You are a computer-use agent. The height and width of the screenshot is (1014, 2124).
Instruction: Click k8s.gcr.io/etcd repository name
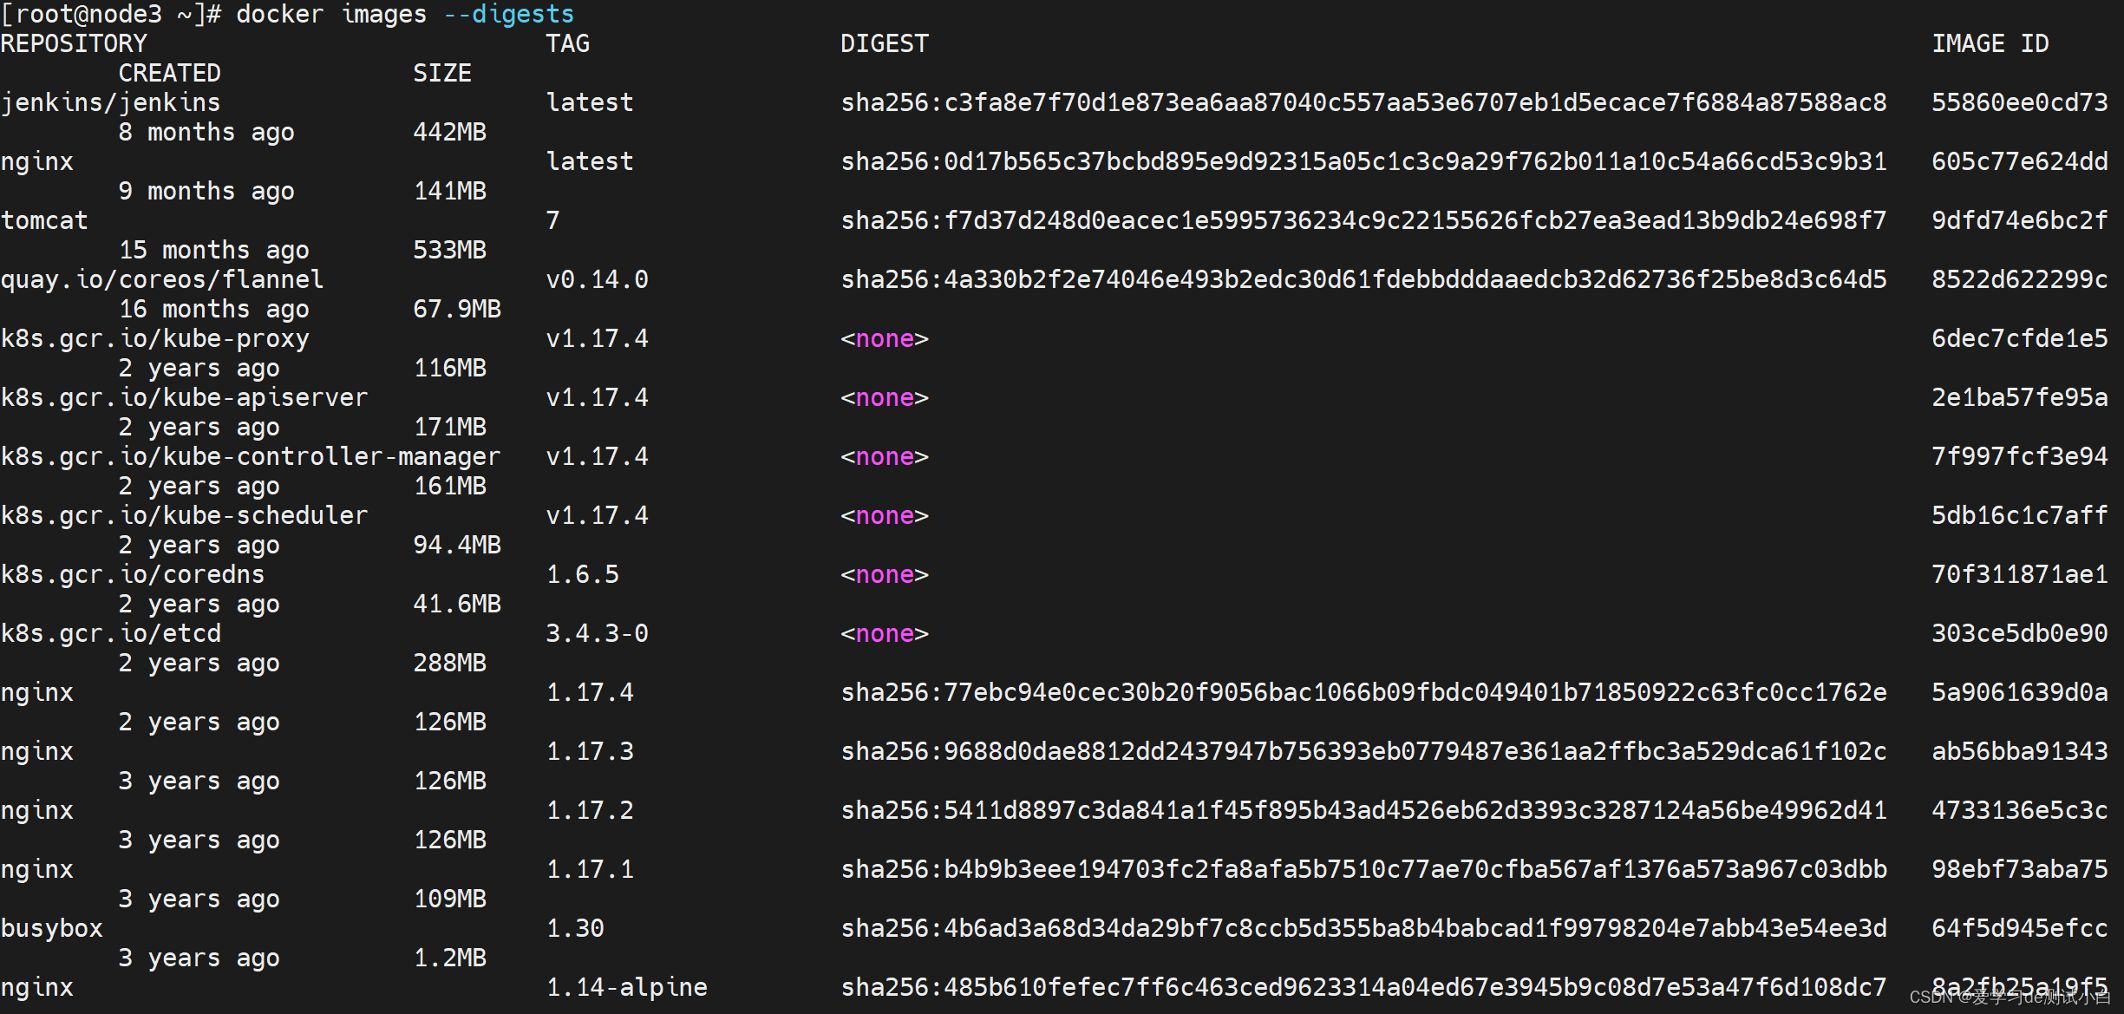click(111, 634)
